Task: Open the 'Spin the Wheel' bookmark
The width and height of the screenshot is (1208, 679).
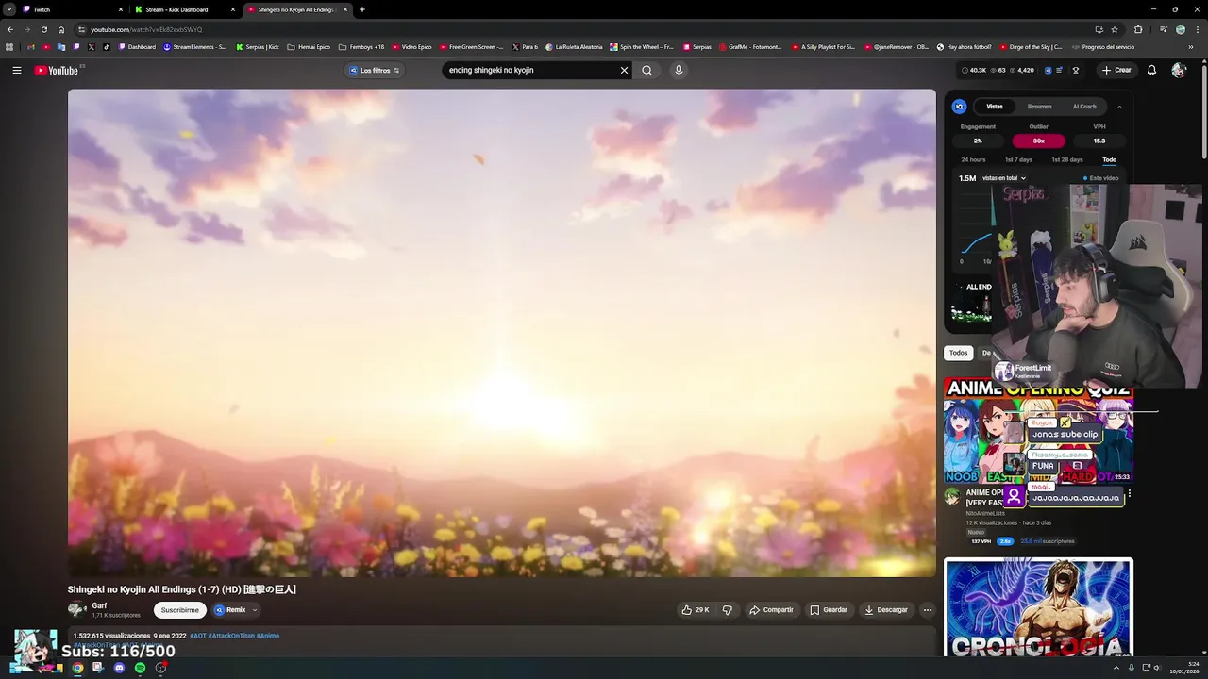Action: pos(642,47)
